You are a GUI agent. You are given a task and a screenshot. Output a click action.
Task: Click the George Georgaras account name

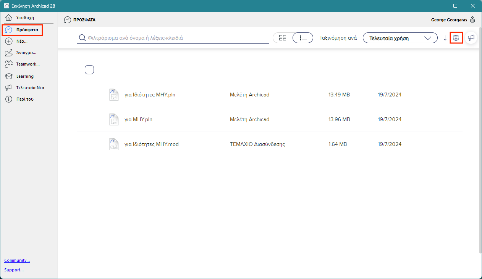[449, 20]
